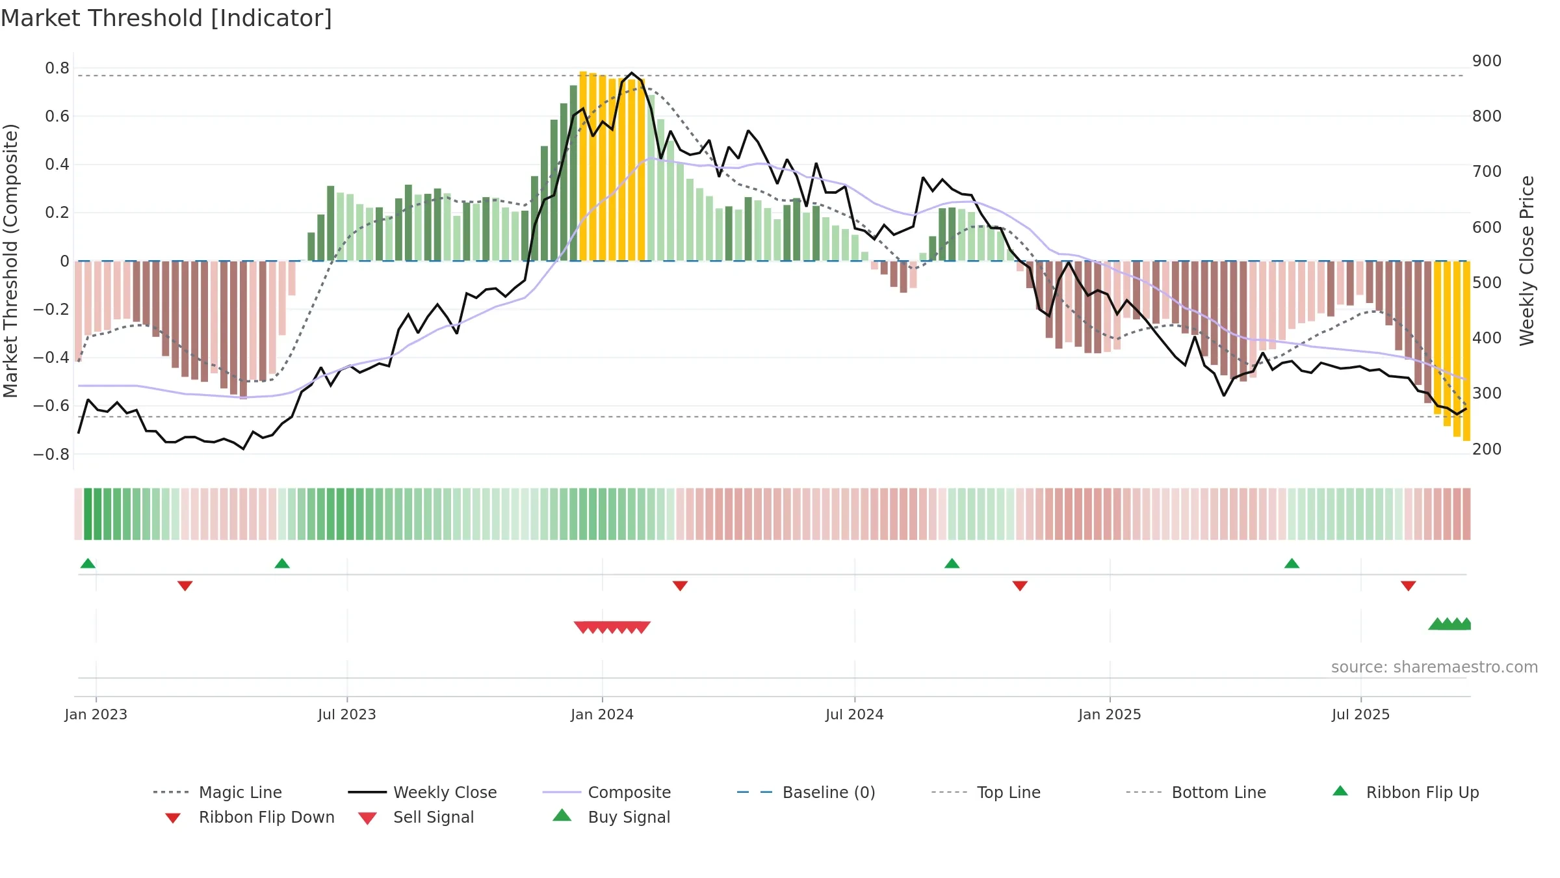Toggle the Baseline (0) legend entry
The height and width of the screenshot is (878, 1560).
pos(806,792)
